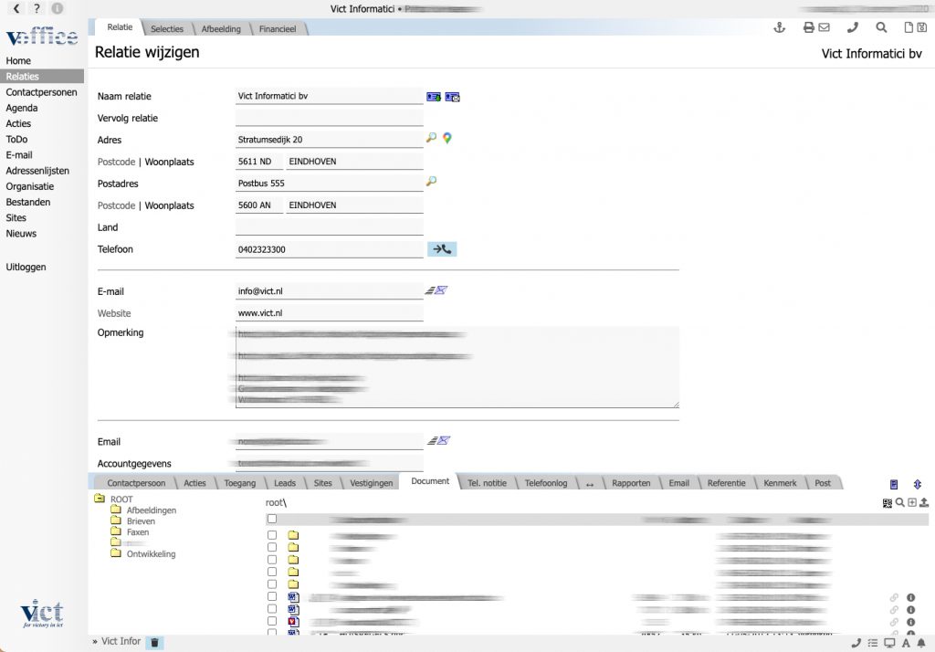The image size is (935, 652).
Task: Upload a document with the upload icon
Action: [x=924, y=503]
